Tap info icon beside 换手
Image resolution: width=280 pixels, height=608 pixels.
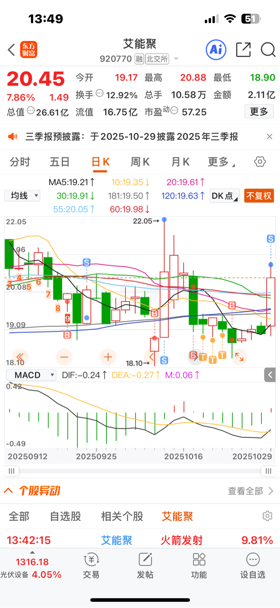coord(100,94)
